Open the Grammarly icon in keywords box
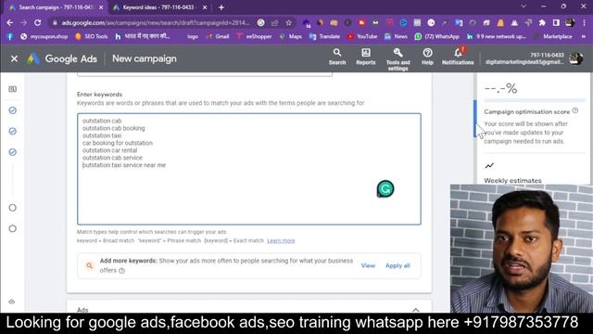This screenshot has height=334, width=593. pos(385,188)
